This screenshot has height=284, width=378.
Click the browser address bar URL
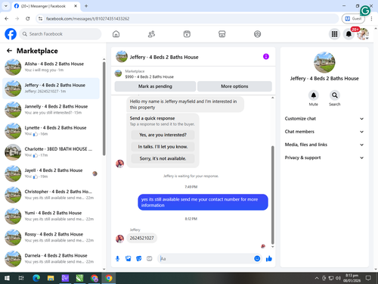[x=88, y=18]
